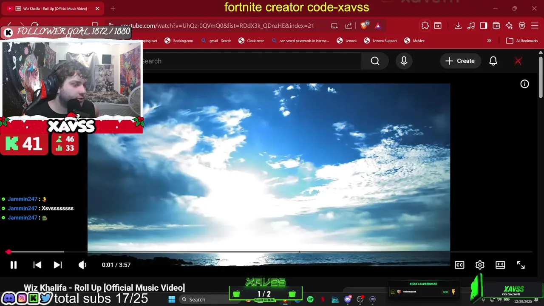The height and width of the screenshot is (306, 544).
Task: Open Brave Rewards triangle icon
Action: (x=378, y=26)
